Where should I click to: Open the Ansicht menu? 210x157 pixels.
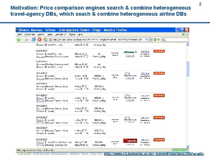click(41, 34)
